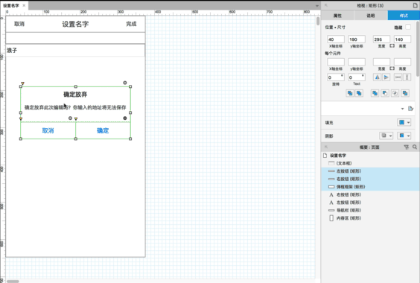The height and width of the screenshot is (283, 420).
Task: Click the 旋转 rotation field
Action: [x=336, y=77]
